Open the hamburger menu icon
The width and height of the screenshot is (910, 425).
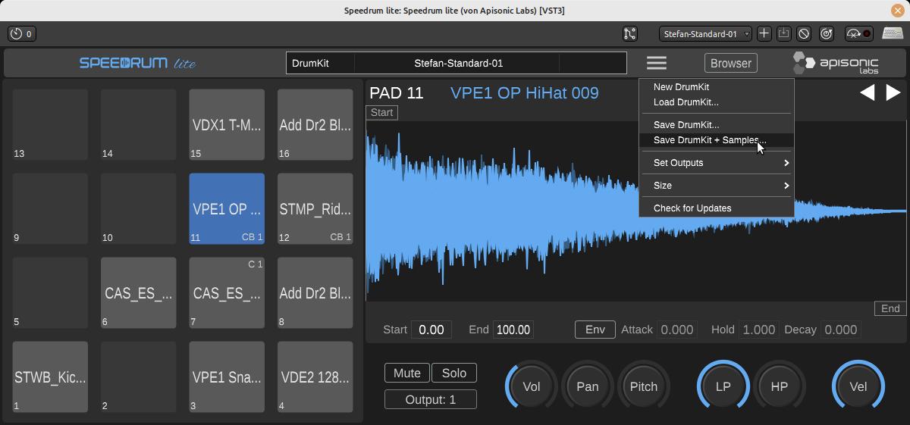pos(657,63)
